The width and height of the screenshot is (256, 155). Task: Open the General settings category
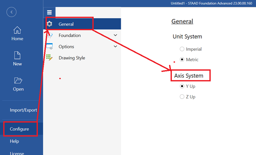point(82,24)
